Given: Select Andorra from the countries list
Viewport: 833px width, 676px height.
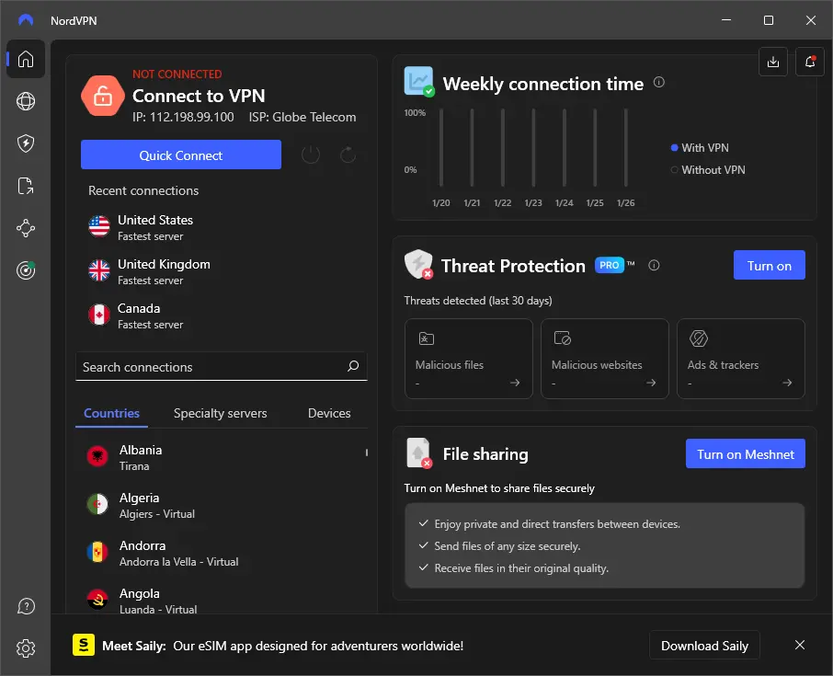Looking at the screenshot, I should 223,553.
